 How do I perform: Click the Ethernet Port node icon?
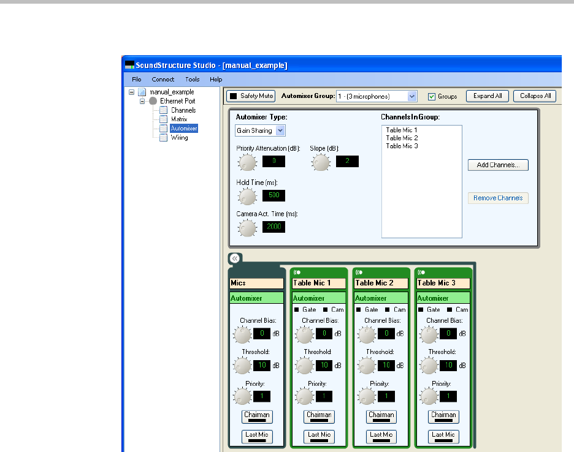coord(153,101)
